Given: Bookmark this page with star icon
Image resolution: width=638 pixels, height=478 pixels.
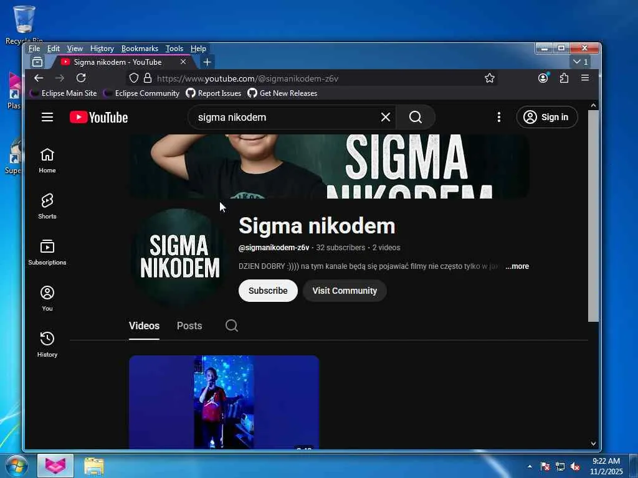Looking at the screenshot, I should 490,78.
